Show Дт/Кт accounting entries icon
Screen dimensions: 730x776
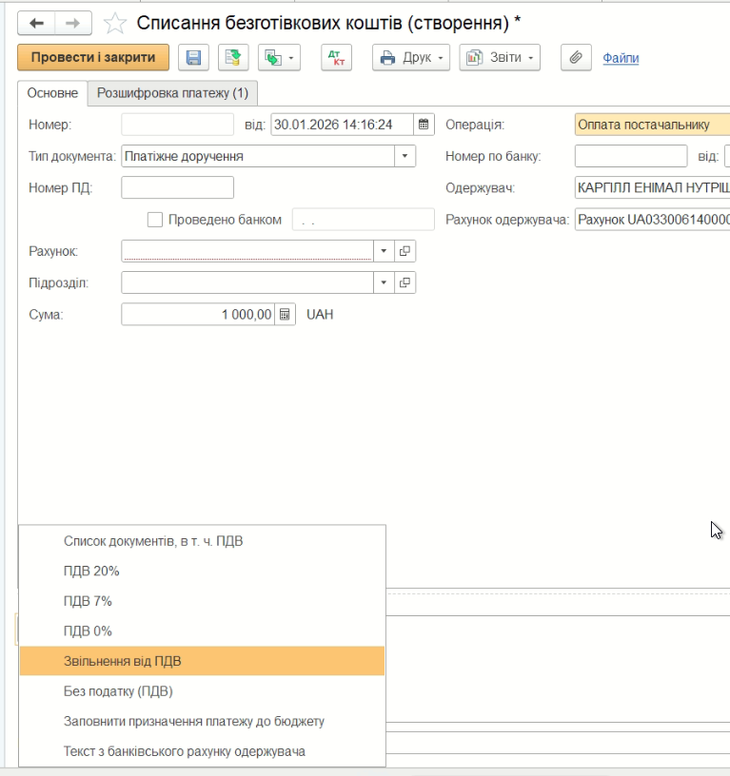(335, 58)
